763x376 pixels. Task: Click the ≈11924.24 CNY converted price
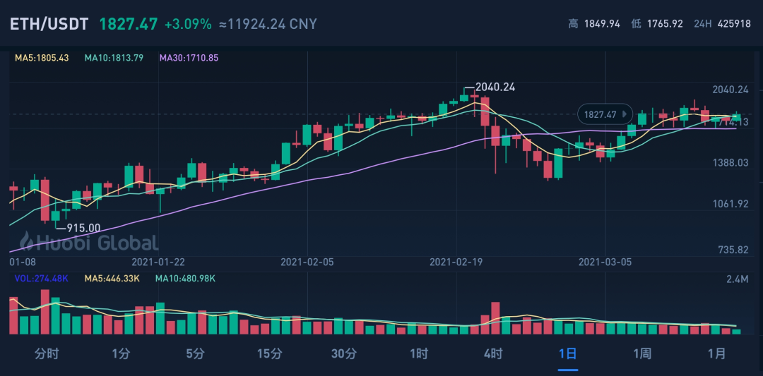[268, 24]
